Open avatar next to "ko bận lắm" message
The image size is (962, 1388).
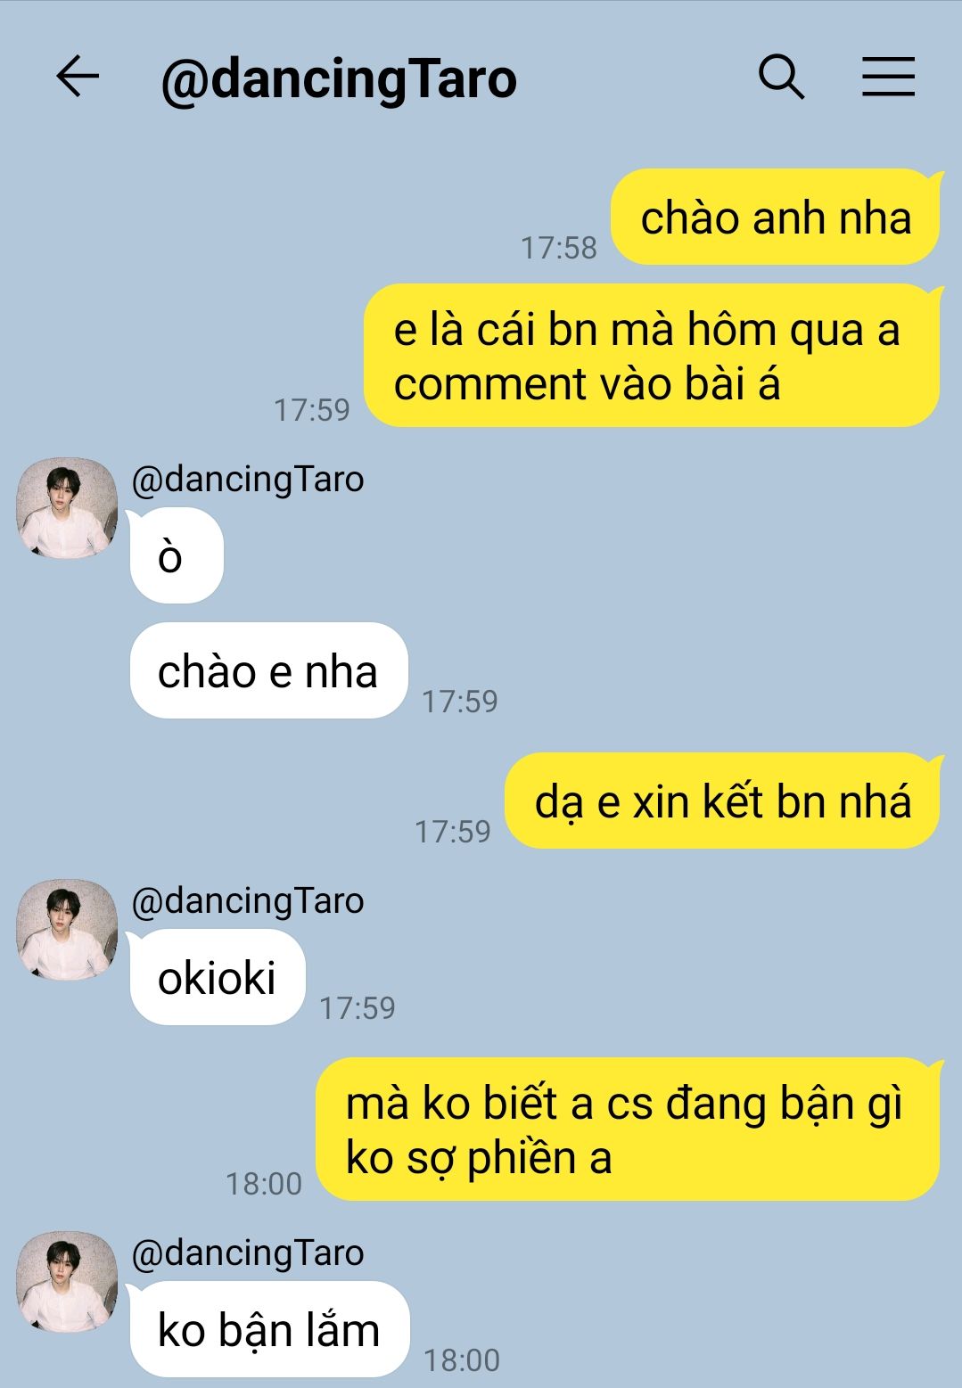coord(67,1282)
